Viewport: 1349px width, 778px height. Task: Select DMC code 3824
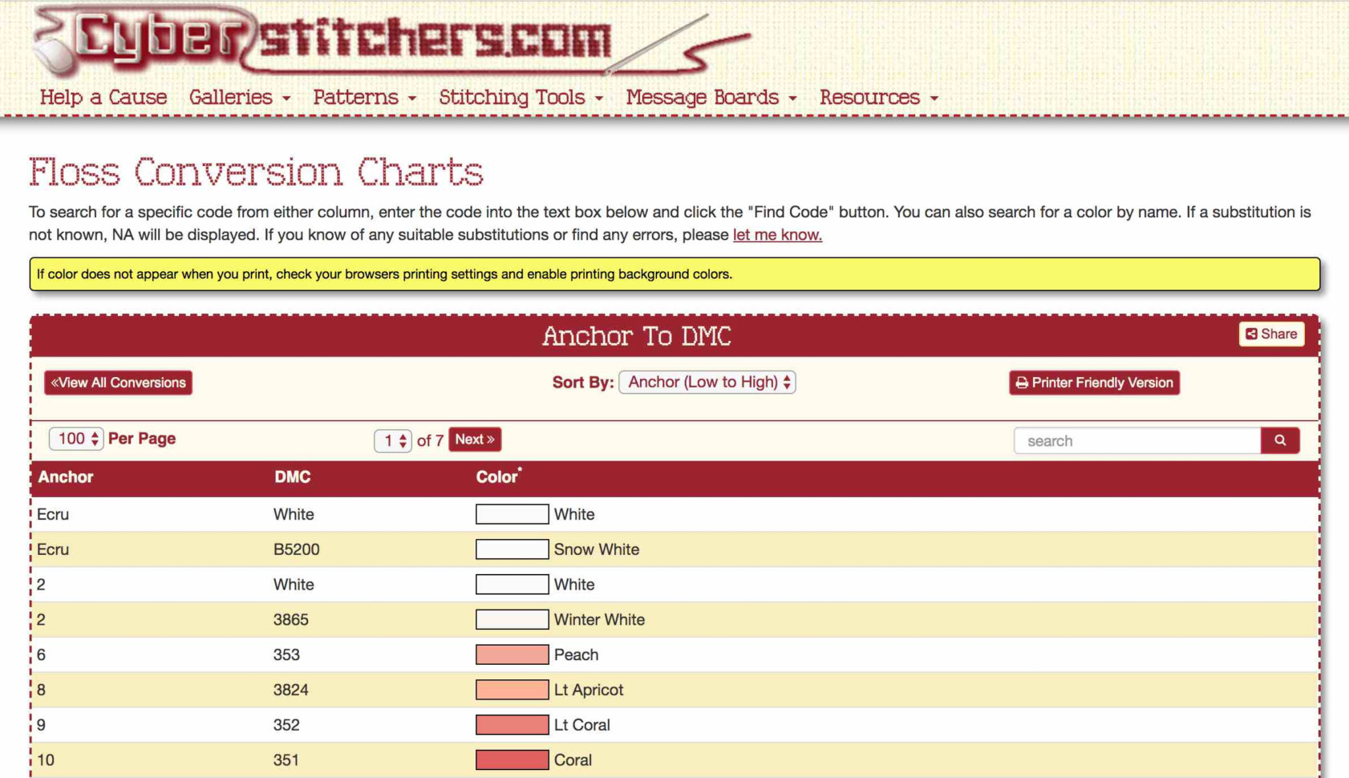291,690
